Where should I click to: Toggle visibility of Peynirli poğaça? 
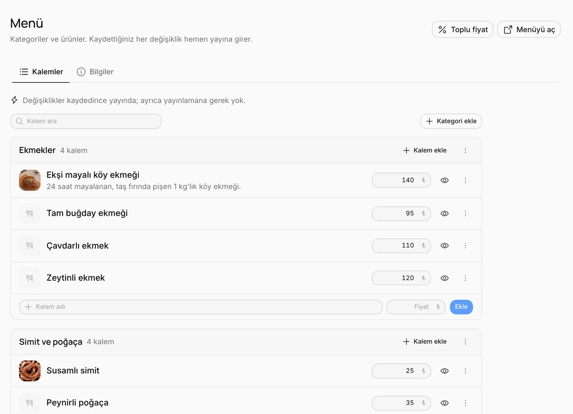click(x=444, y=403)
